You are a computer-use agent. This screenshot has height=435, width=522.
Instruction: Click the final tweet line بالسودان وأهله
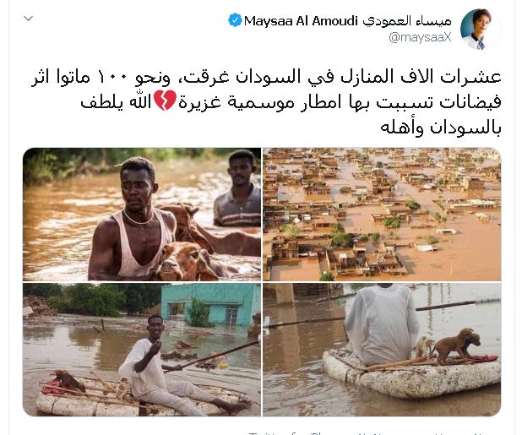[441, 128]
